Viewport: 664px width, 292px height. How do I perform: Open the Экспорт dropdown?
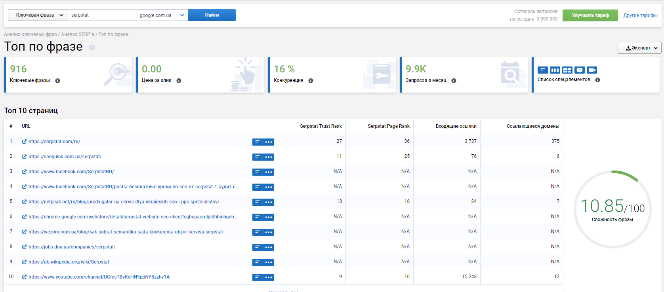pos(639,48)
